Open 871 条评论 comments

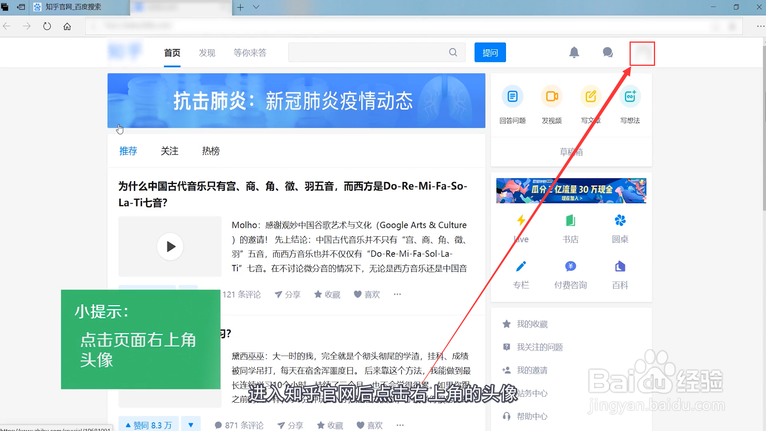239,425
